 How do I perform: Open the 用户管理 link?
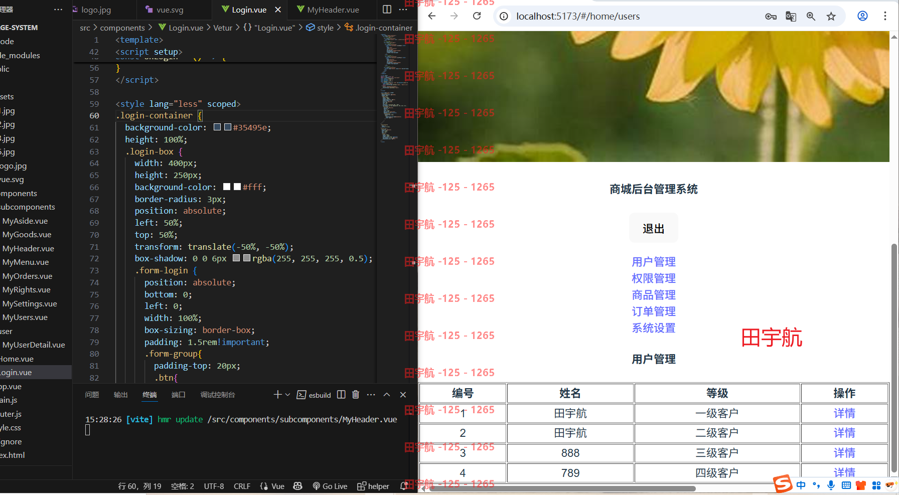pyautogui.click(x=653, y=262)
